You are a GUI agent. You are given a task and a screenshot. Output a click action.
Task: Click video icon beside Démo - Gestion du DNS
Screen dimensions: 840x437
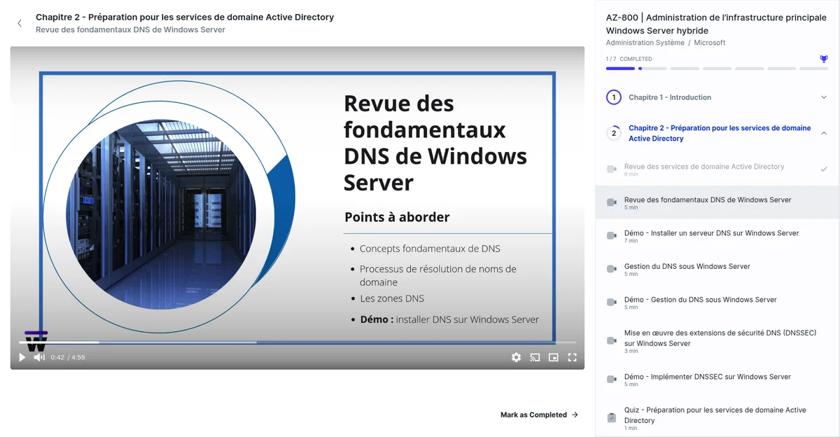(x=611, y=303)
